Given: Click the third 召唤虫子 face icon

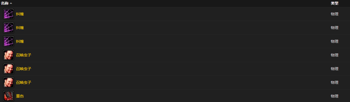Looking at the screenshot, I should click(9, 82).
